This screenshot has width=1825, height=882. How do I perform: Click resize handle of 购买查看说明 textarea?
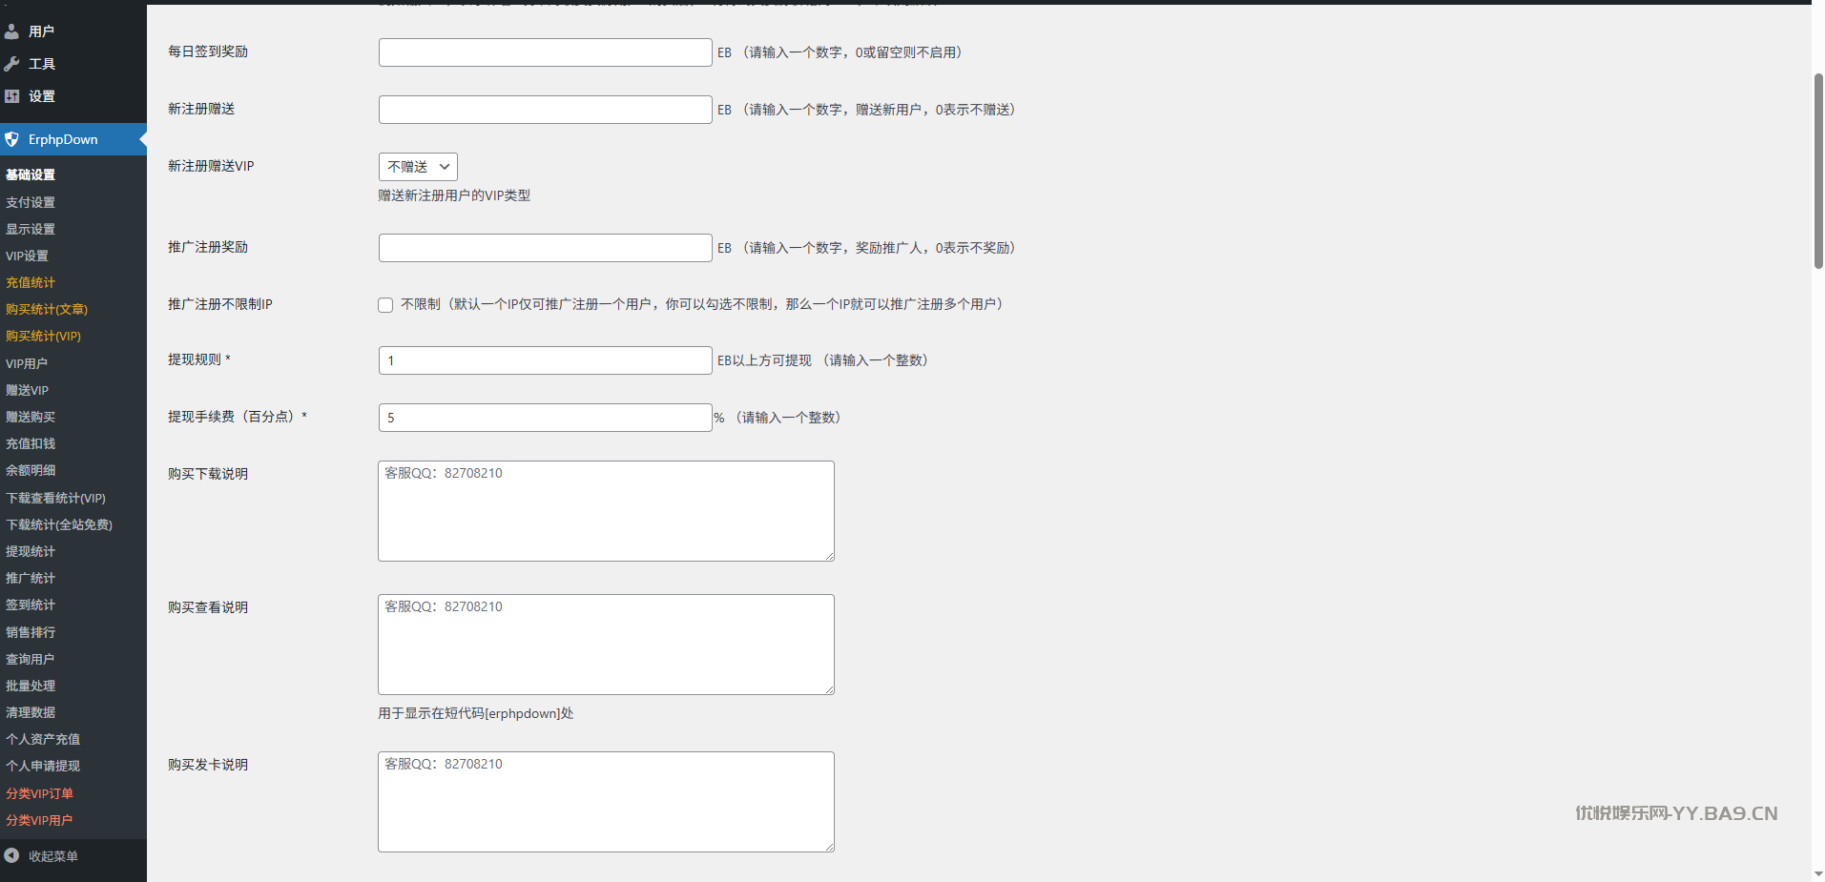pos(829,689)
